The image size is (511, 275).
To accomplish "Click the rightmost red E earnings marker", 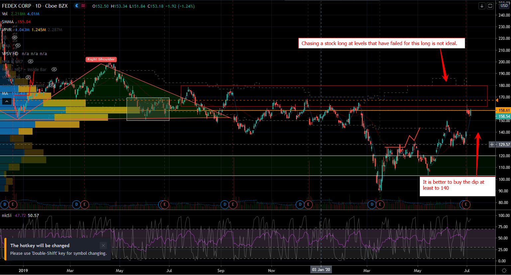I will (x=466, y=204).
